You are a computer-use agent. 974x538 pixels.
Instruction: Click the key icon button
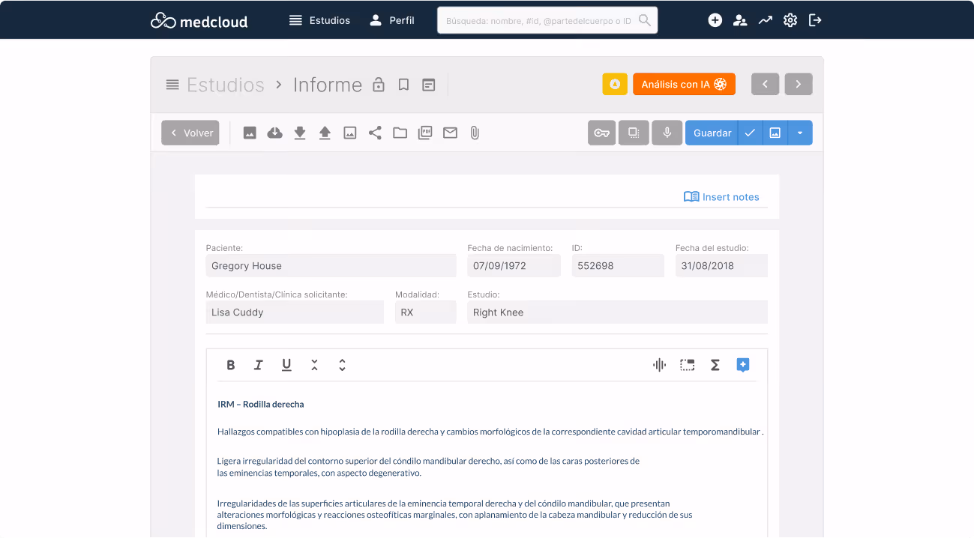[x=601, y=133]
